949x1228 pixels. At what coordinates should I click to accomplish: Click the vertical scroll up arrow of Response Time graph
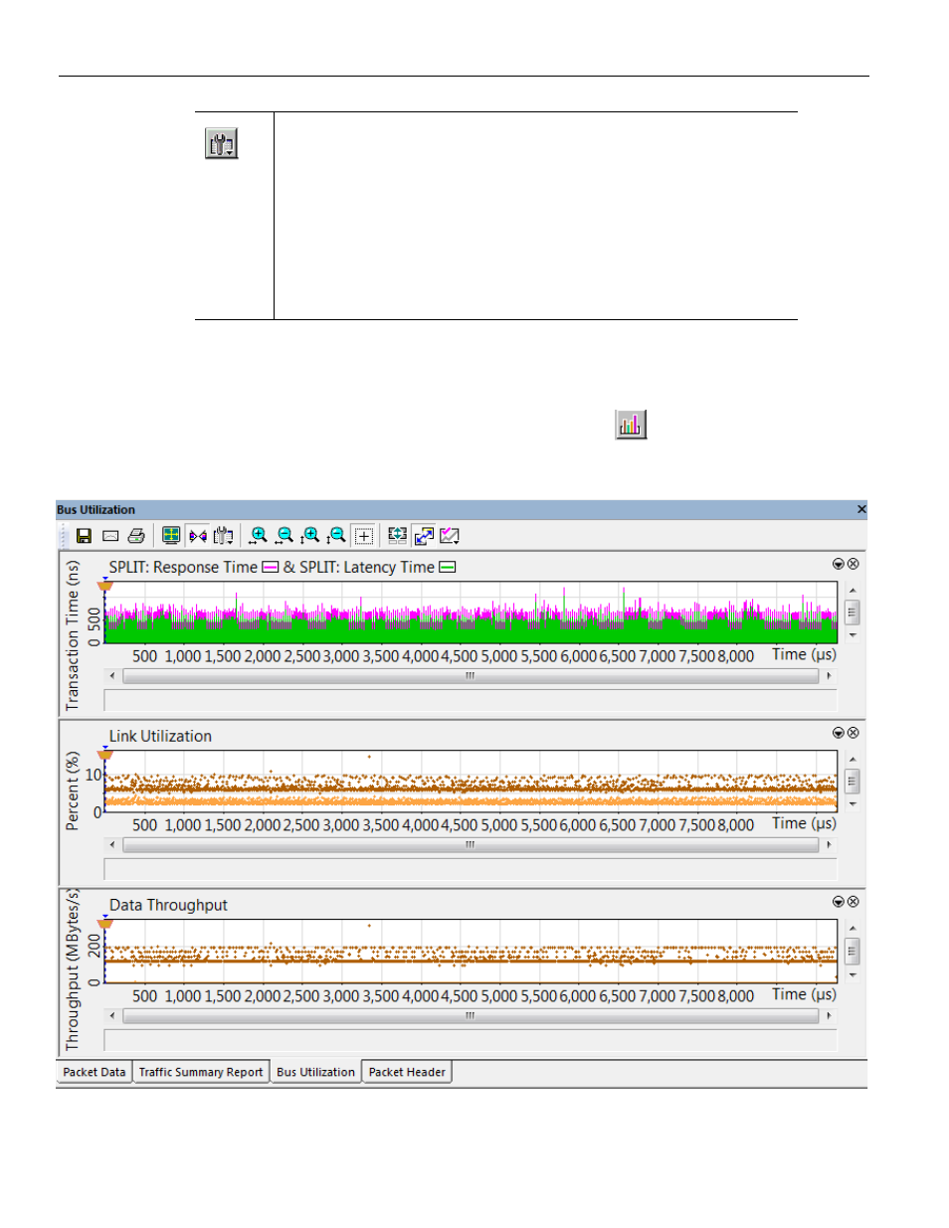853,591
